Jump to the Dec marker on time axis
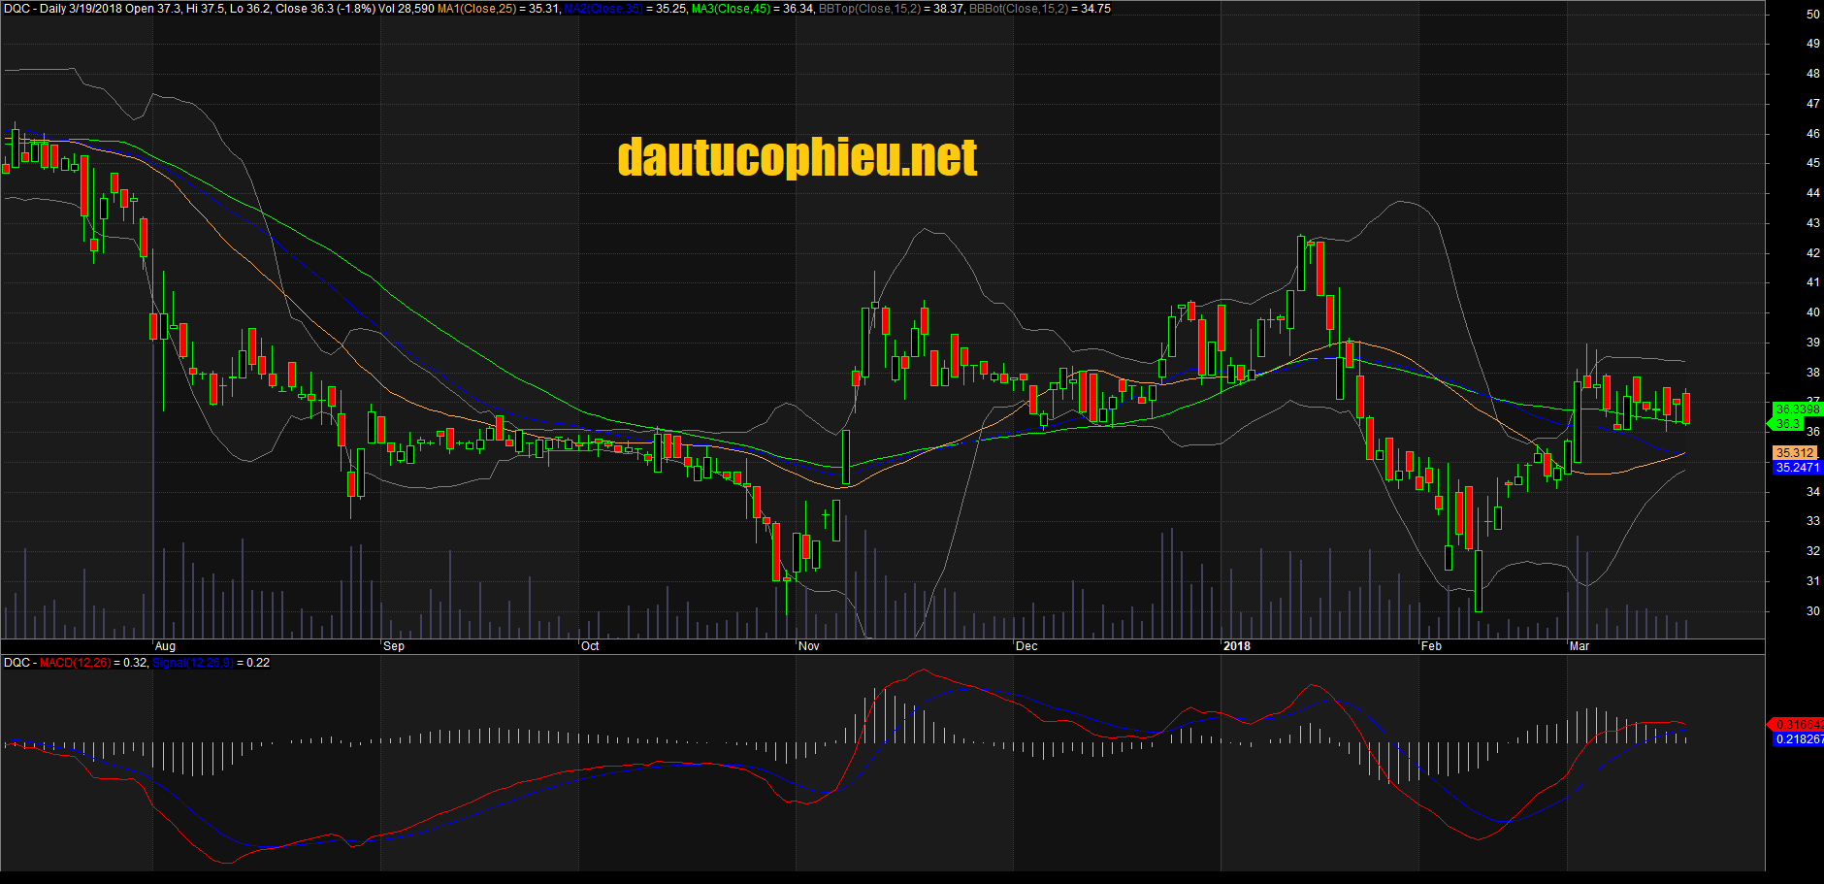The image size is (1824, 884). tap(1026, 646)
